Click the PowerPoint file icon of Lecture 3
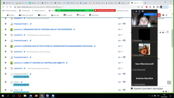This screenshot has width=174, height=98. click(x=12, y=52)
